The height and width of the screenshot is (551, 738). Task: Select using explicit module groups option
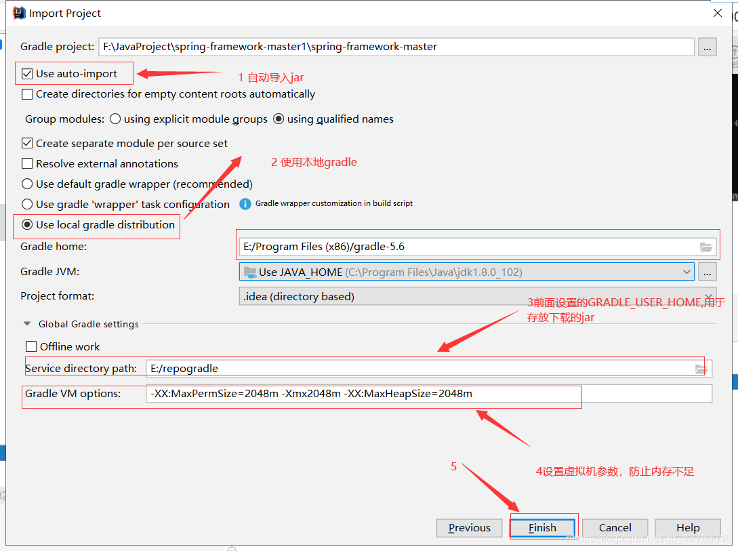point(115,119)
